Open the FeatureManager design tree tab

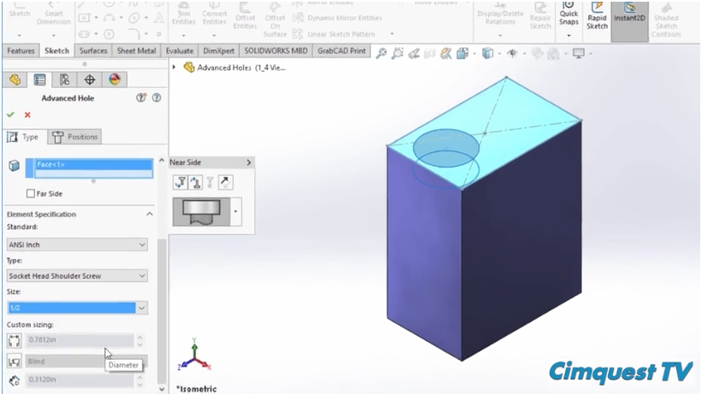tap(15, 79)
